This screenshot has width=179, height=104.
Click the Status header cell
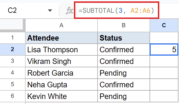[124, 38]
